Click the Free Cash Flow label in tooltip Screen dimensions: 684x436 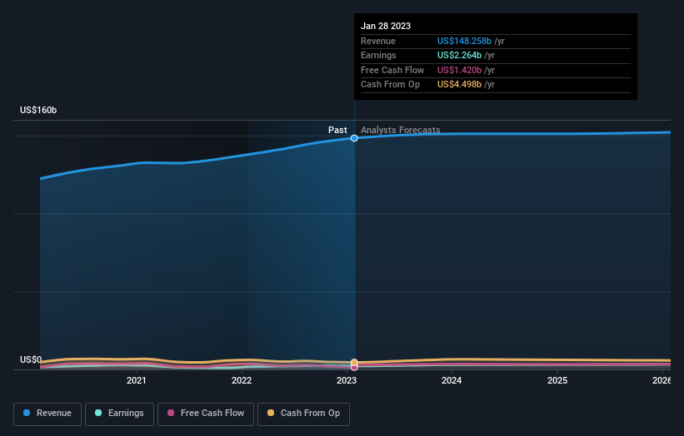(x=392, y=70)
